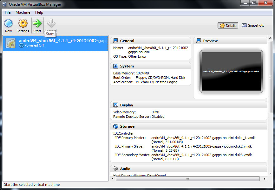Click the System section chip icon

point(115,66)
